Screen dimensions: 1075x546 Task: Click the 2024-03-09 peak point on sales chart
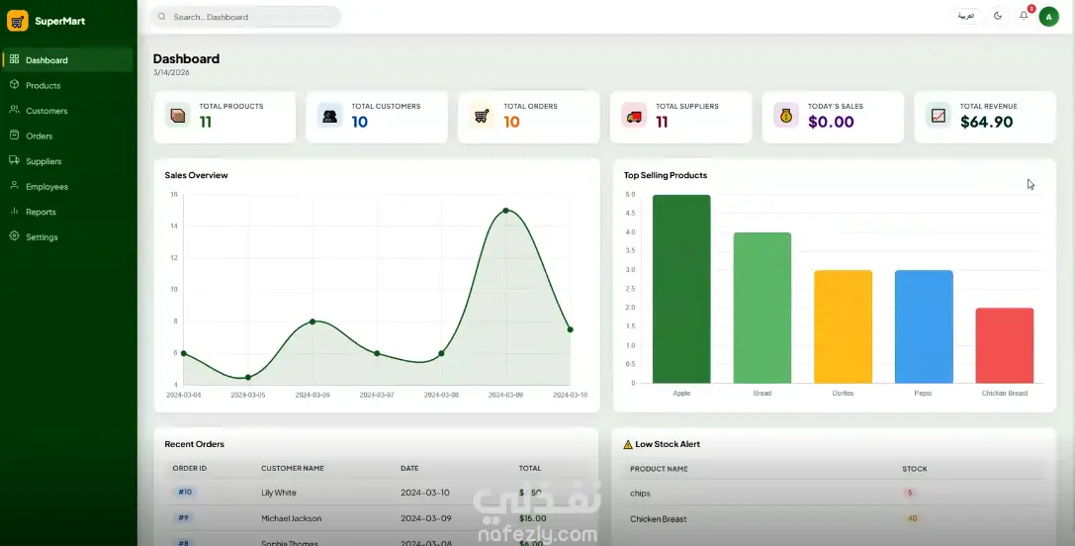coord(506,211)
